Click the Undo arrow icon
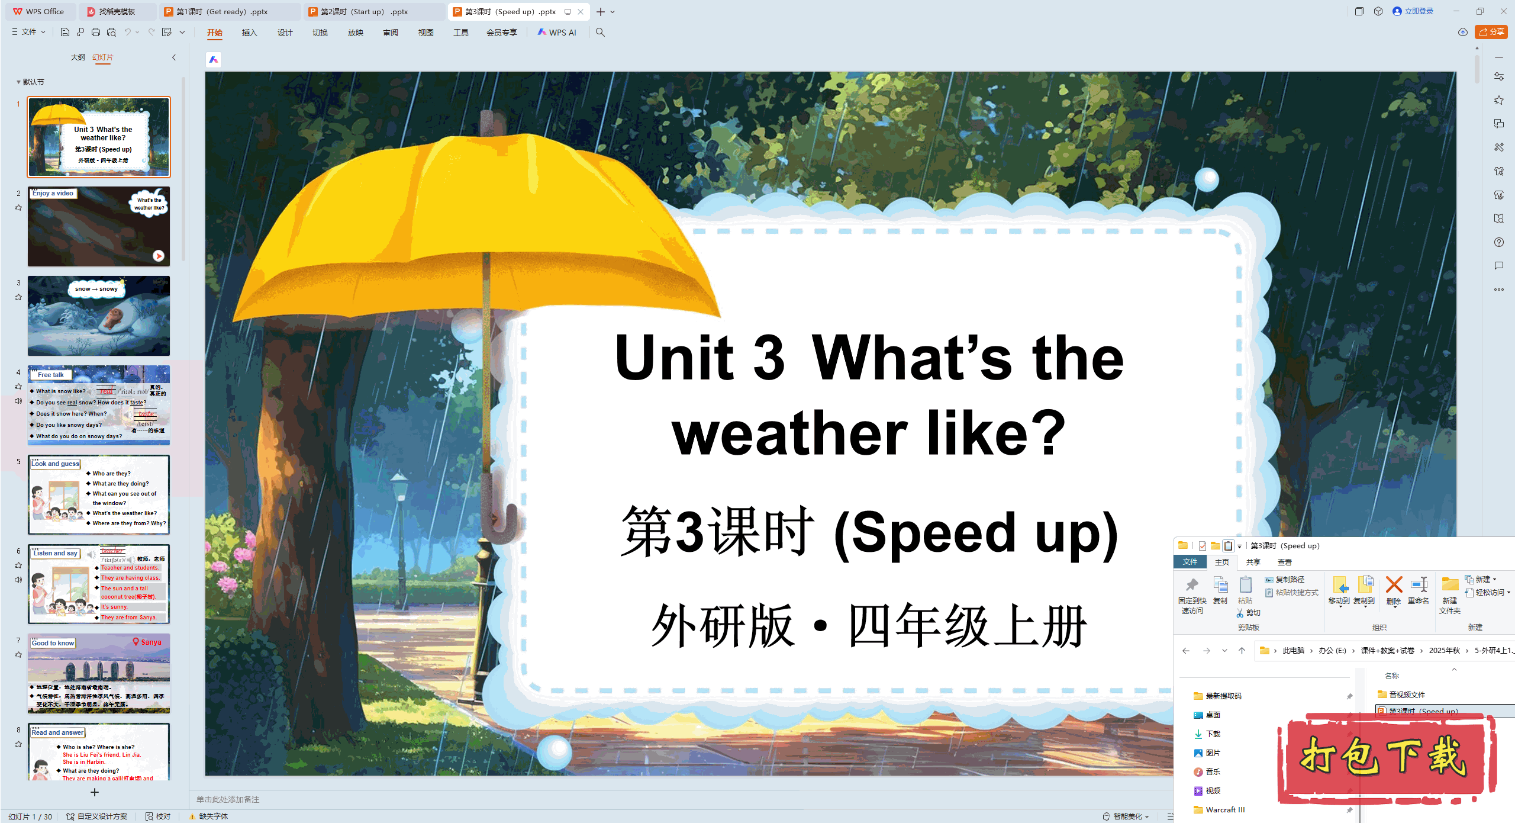1515x823 pixels. coord(127,32)
